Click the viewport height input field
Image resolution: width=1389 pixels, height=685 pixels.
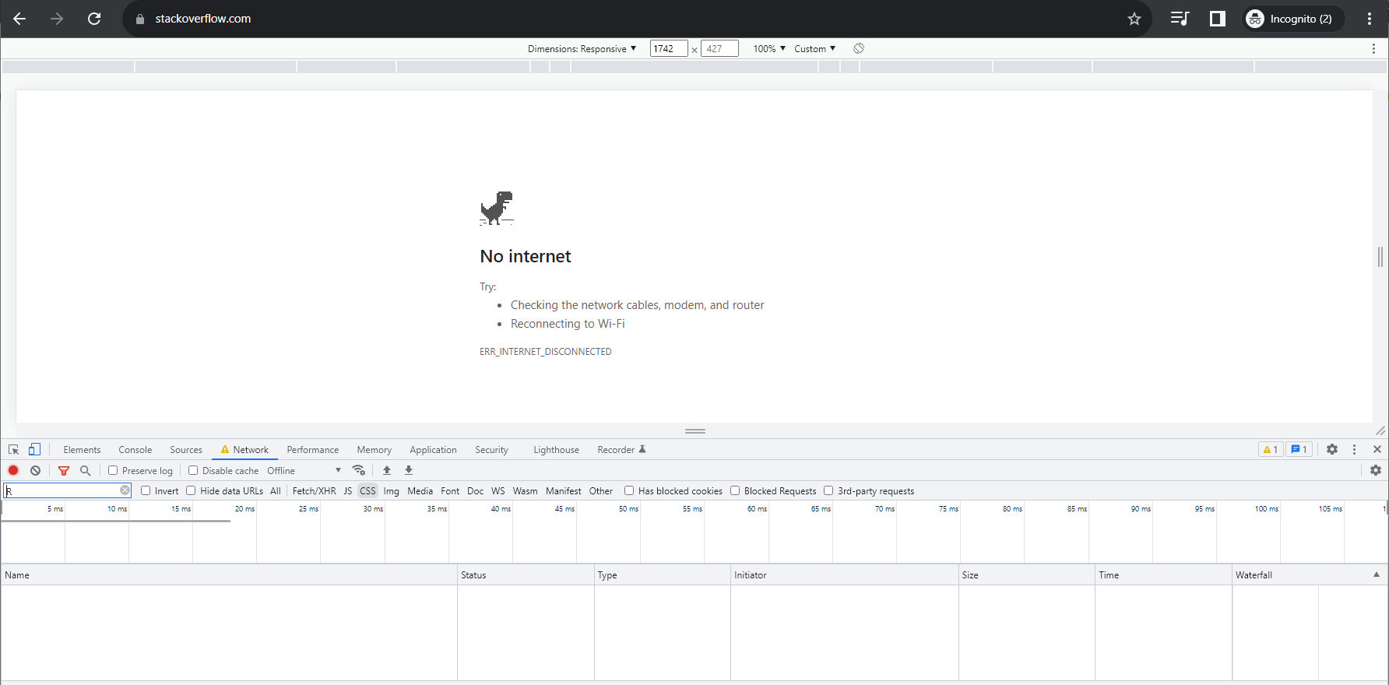[719, 48]
